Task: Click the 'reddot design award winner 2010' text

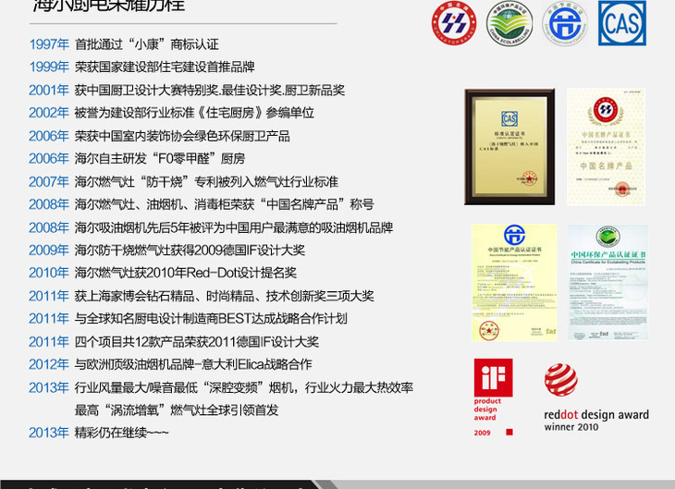Action: pyautogui.click(x=596, y=422)
